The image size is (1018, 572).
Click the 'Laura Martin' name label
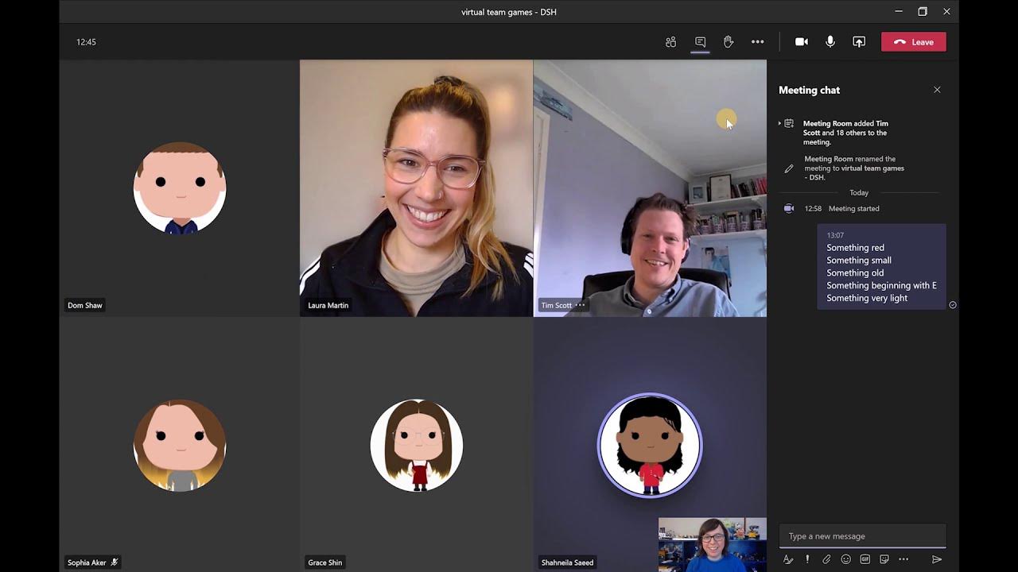pos(328,305)
